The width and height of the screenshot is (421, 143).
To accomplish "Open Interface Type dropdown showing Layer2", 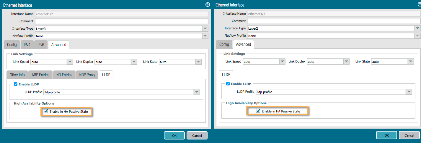I will (x=417, y=28).
